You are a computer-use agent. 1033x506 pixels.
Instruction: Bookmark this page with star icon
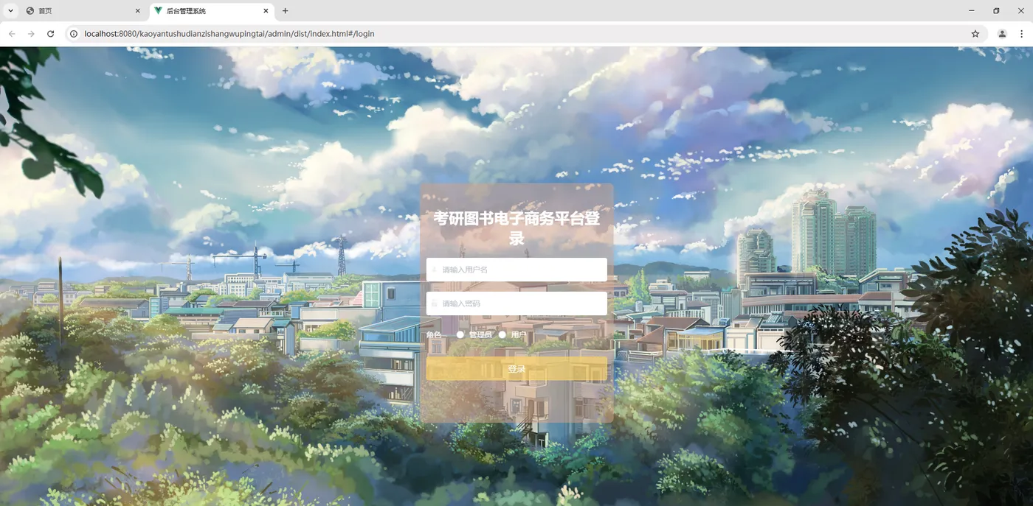point(975,34)
